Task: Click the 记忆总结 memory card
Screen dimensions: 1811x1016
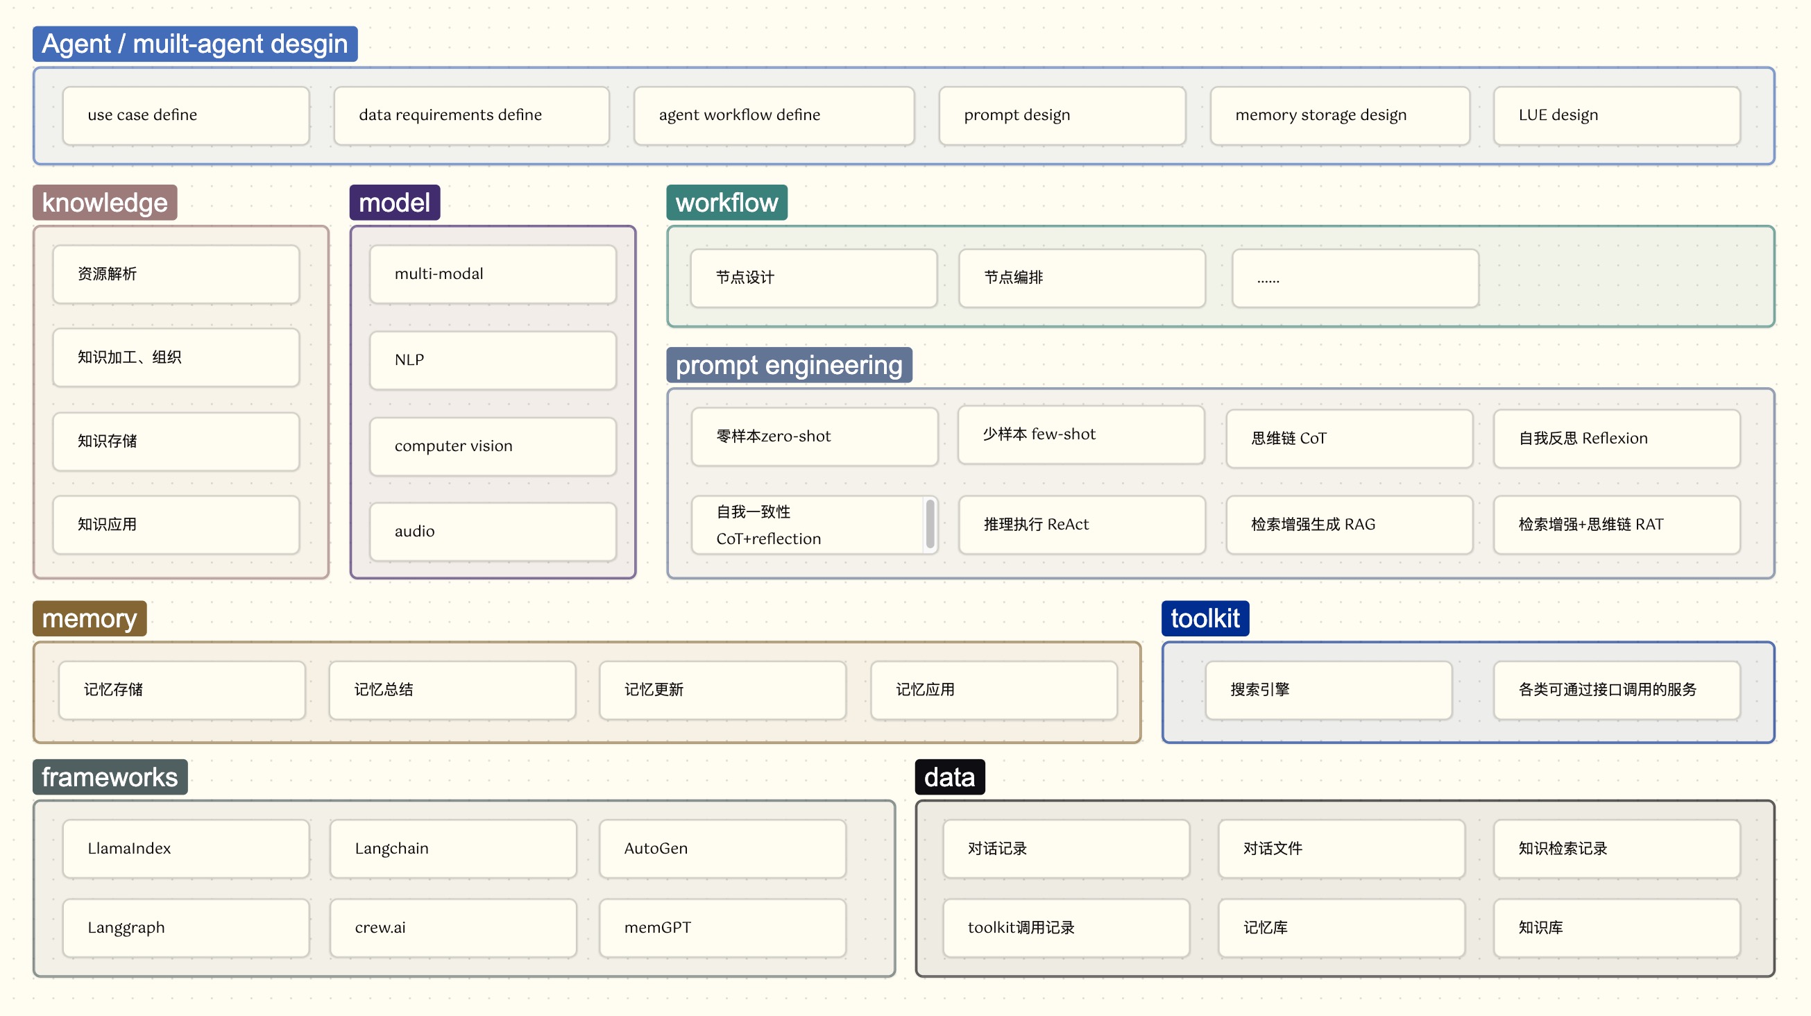Action: pos(452,690)
